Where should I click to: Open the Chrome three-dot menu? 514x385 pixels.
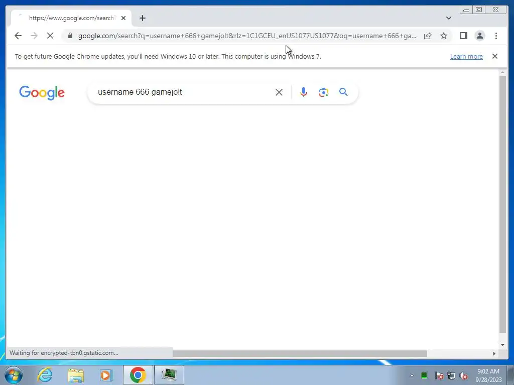click(496, 36)
